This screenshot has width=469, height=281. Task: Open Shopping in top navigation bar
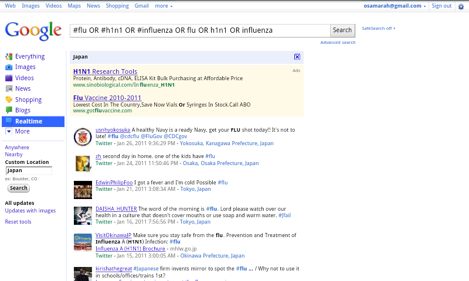[x=117, y=6]
